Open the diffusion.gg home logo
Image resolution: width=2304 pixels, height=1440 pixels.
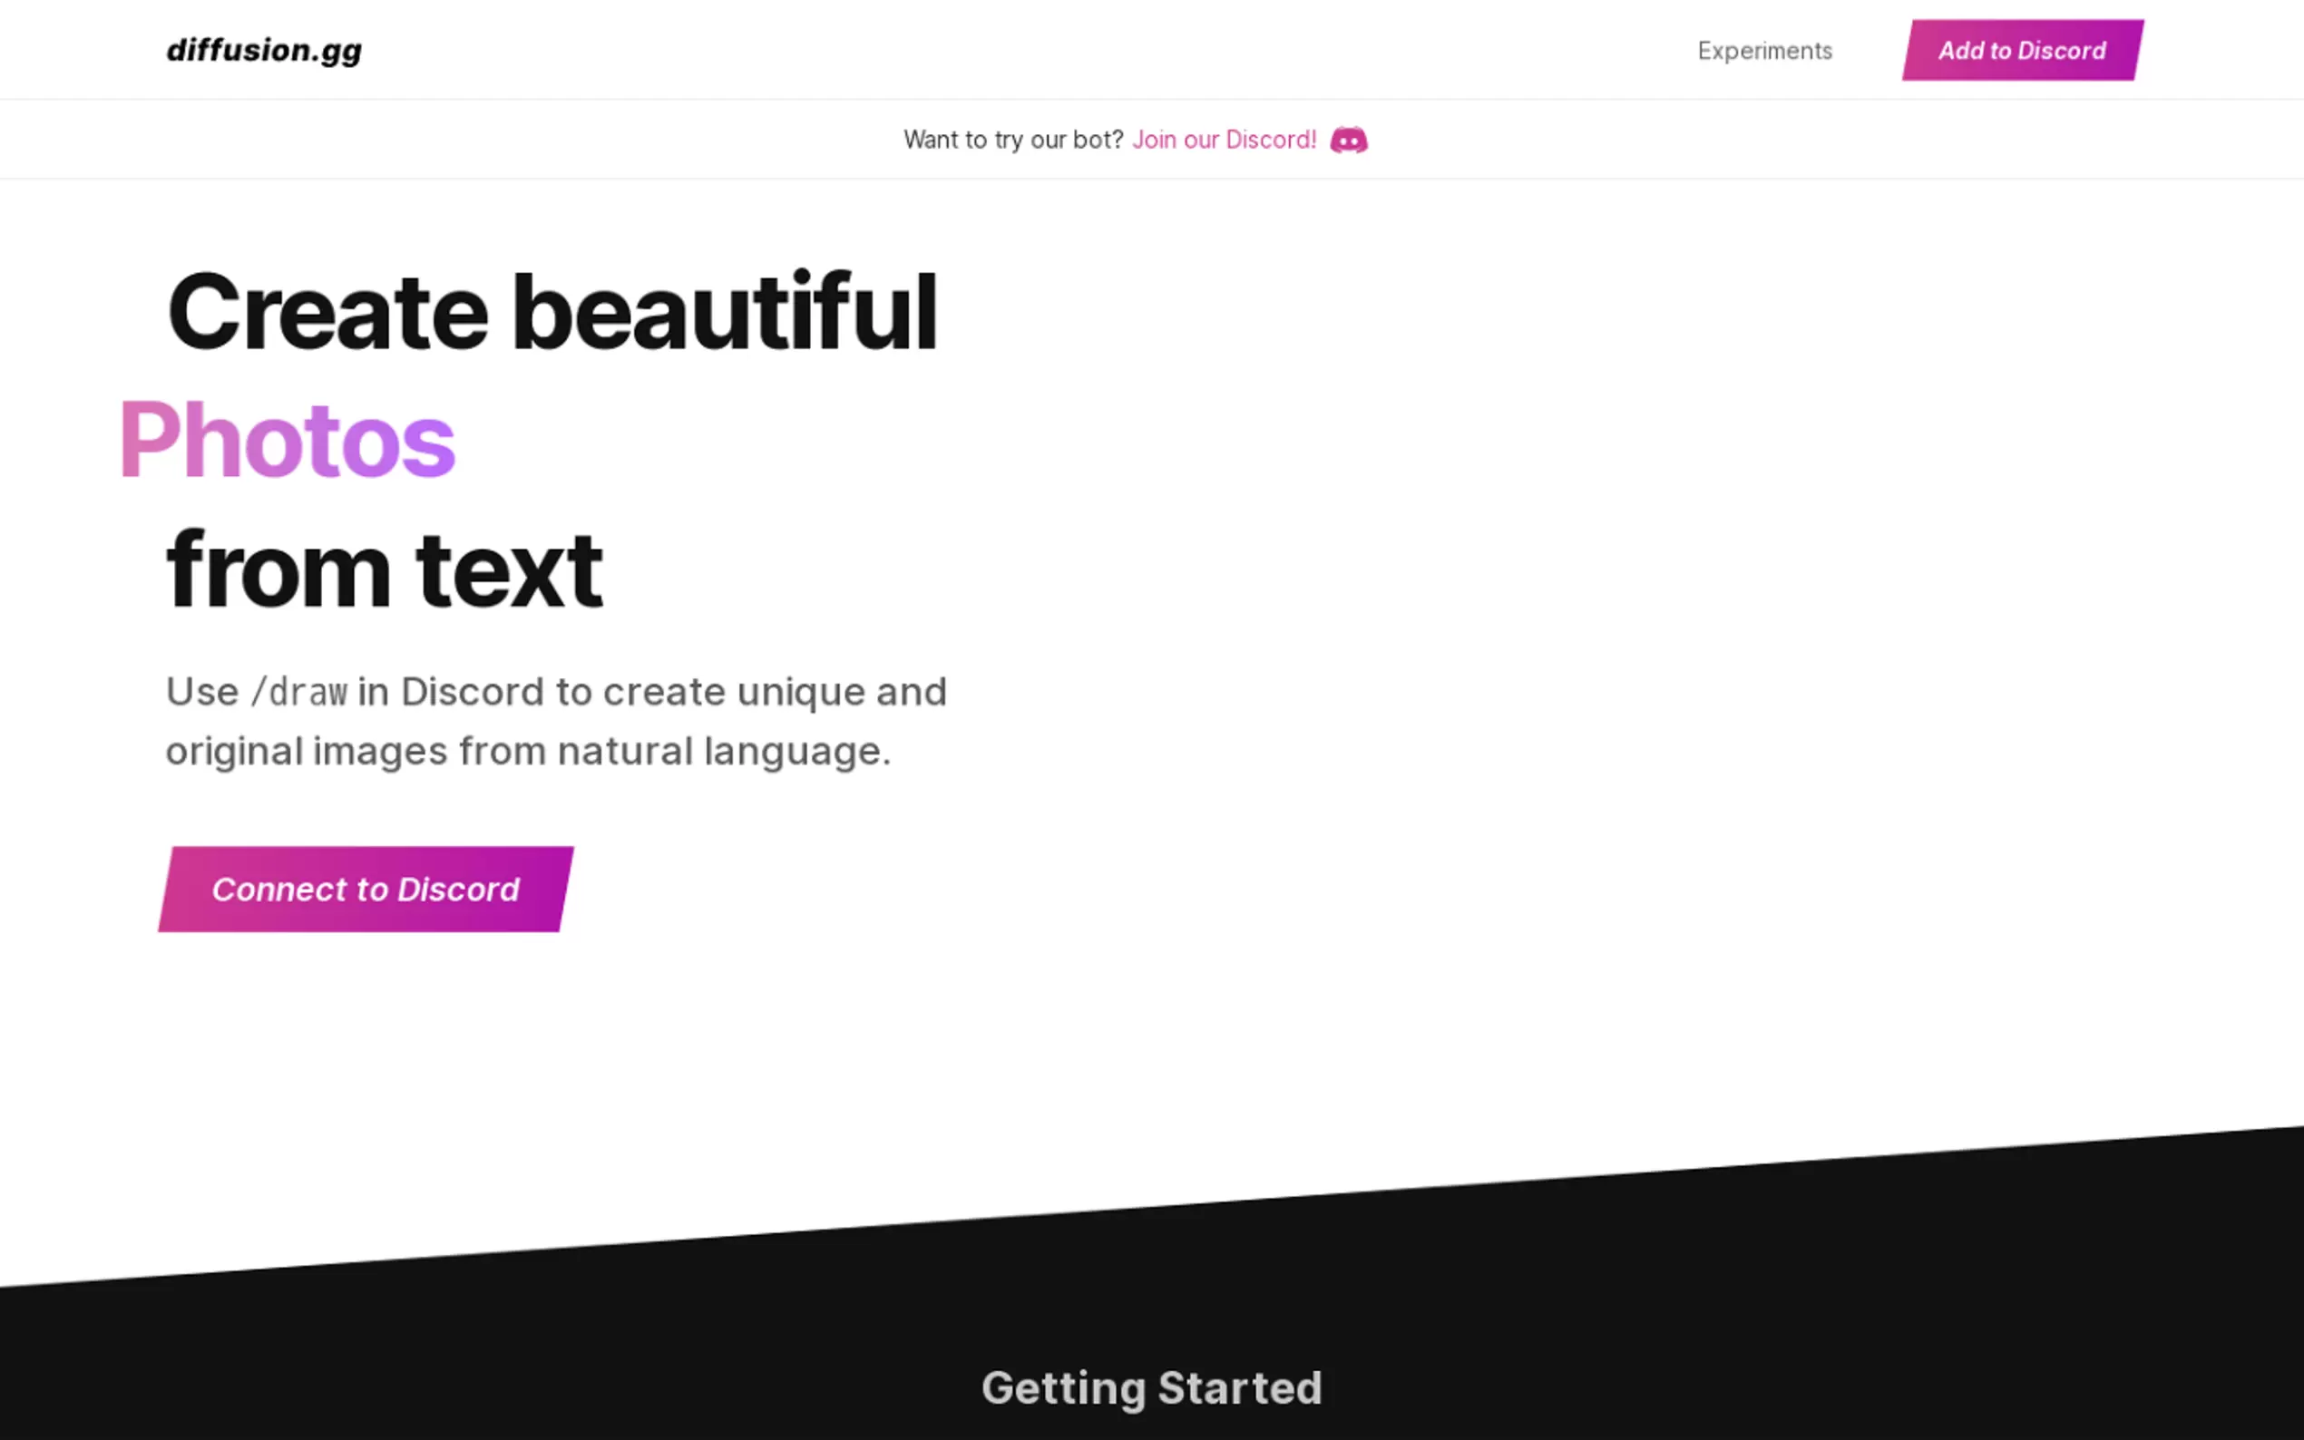(x=264, y=50)
